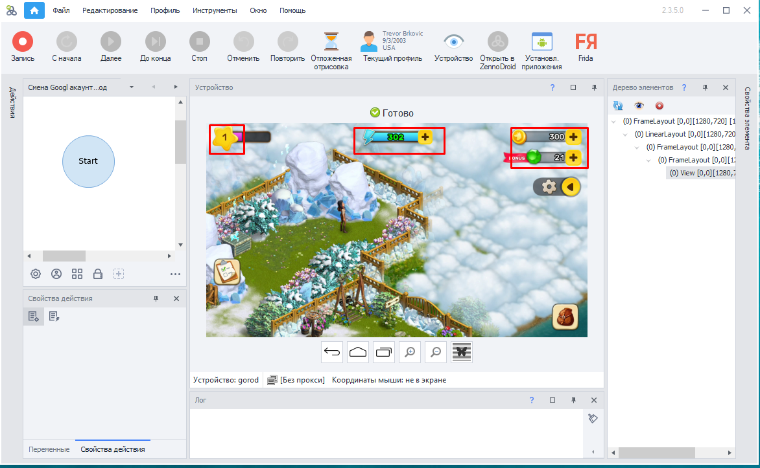
Task: Click red record icon in element tree
Action: [659, 106]
